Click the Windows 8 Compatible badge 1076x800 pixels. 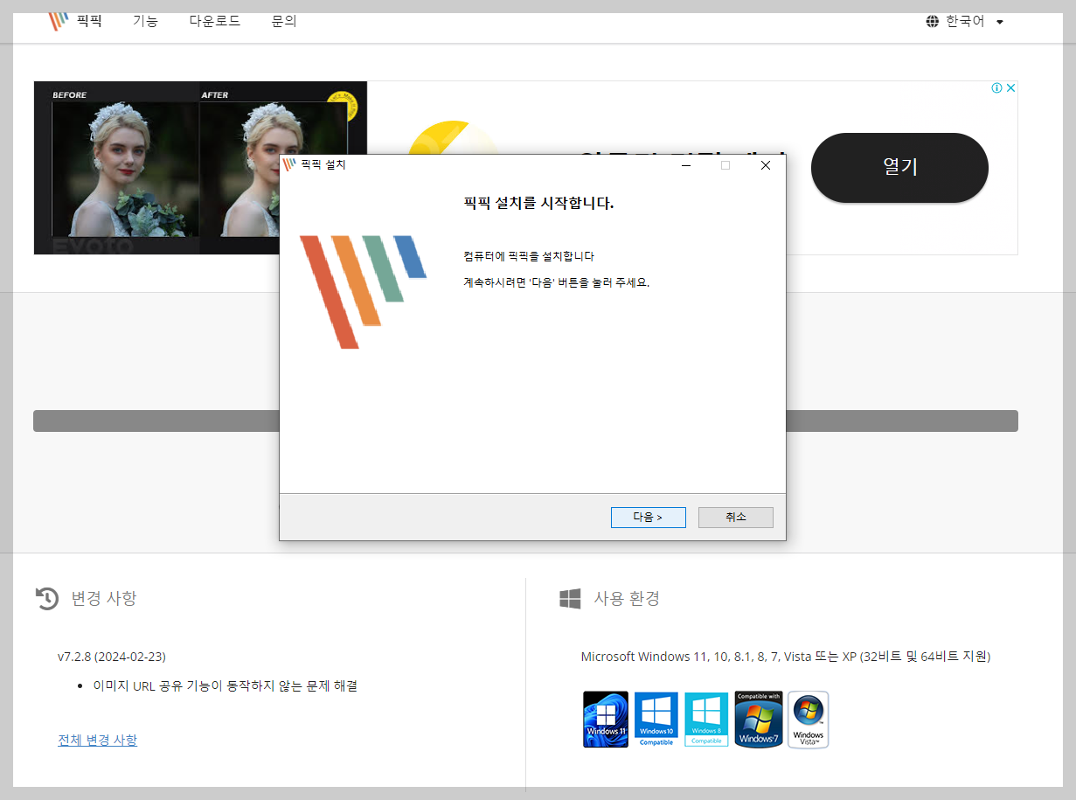pyautogui.click(x=706, y=719)
